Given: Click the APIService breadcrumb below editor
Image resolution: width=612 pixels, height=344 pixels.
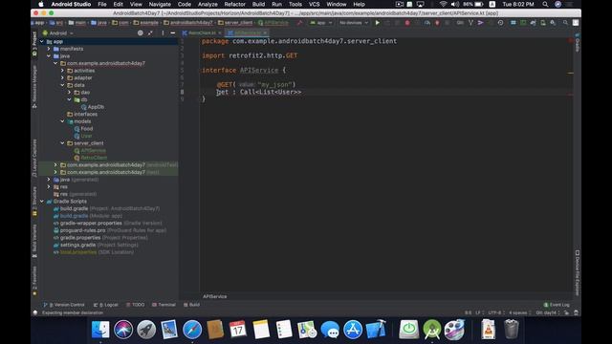Looking at the screenshot, I should pyautogui.click(x=214, y=296).
